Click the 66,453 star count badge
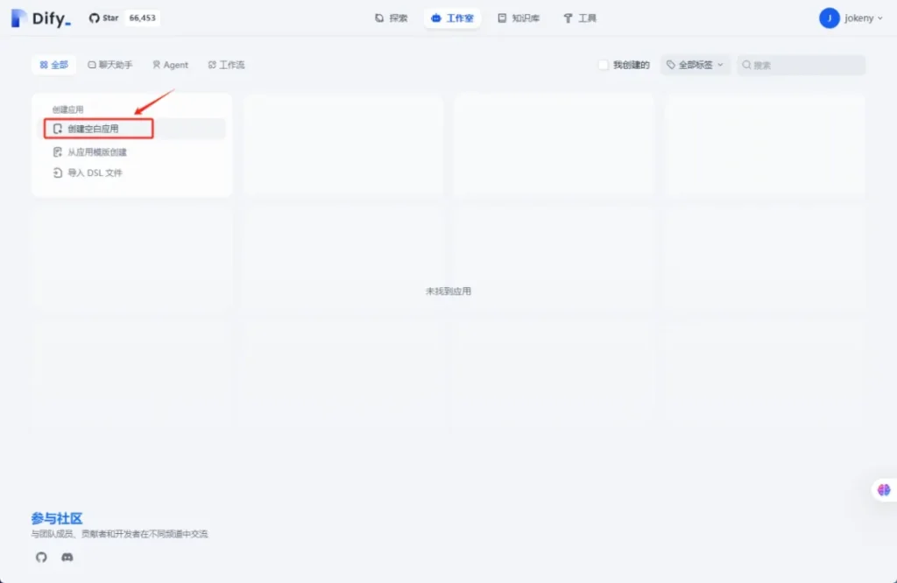Viewport: 897px width, 583px height. 142,18
